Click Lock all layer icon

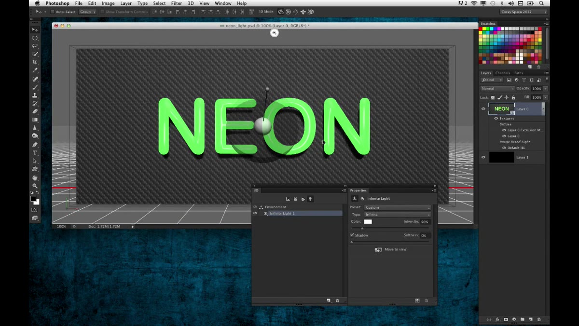click(513, 97)
